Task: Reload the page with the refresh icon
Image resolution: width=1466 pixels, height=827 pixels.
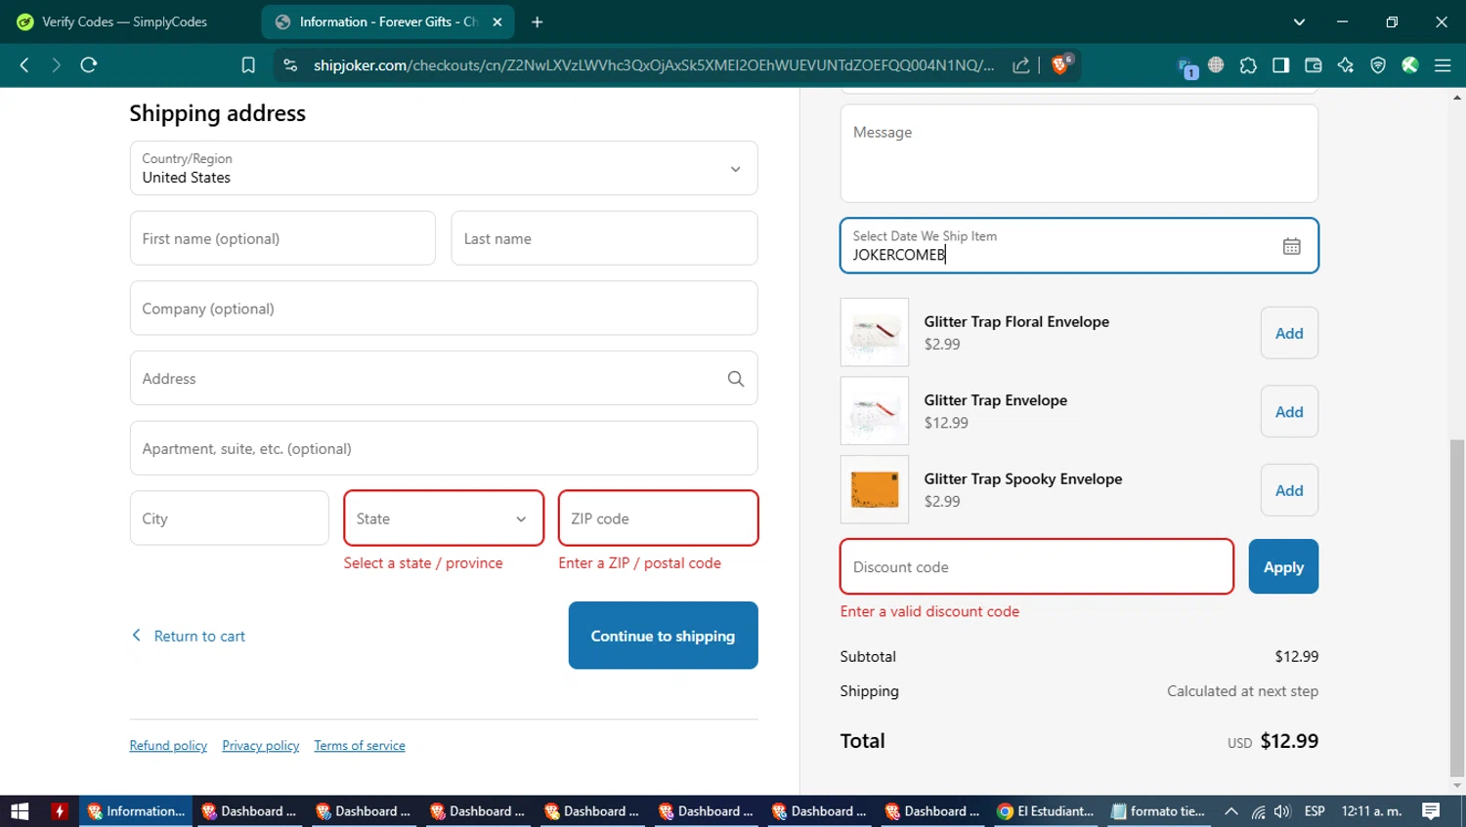Action: coord(89,65)
